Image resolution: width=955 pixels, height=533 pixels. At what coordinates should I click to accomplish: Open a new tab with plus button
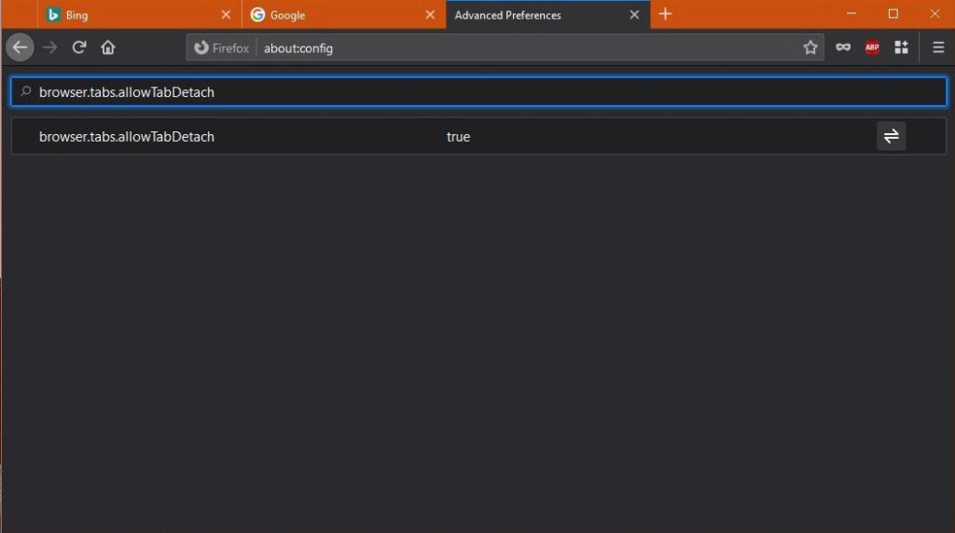pyautogui.click(x=665, y=14)
